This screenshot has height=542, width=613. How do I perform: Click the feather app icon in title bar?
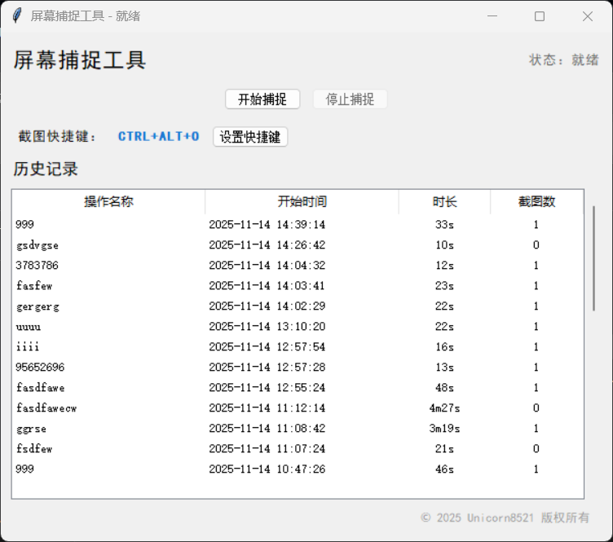click(17, 16)
